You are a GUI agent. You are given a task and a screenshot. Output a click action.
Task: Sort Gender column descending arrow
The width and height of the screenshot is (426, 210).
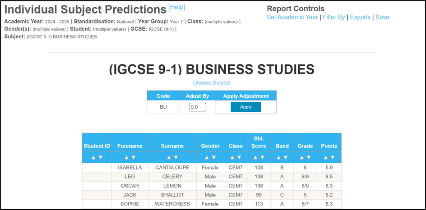click(x=213, y=157)
